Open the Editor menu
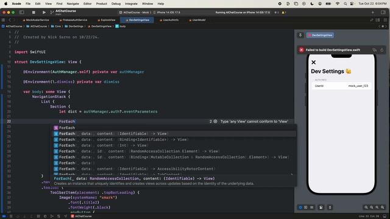390x219 pixels. [x=87, y=4]
